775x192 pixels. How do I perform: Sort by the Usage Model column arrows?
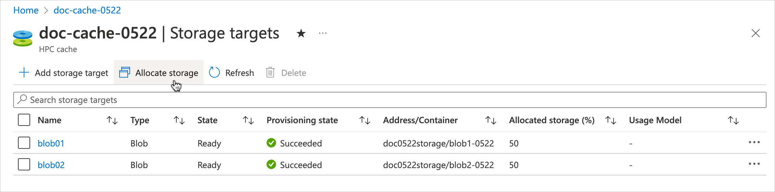[x=733, y=120]
